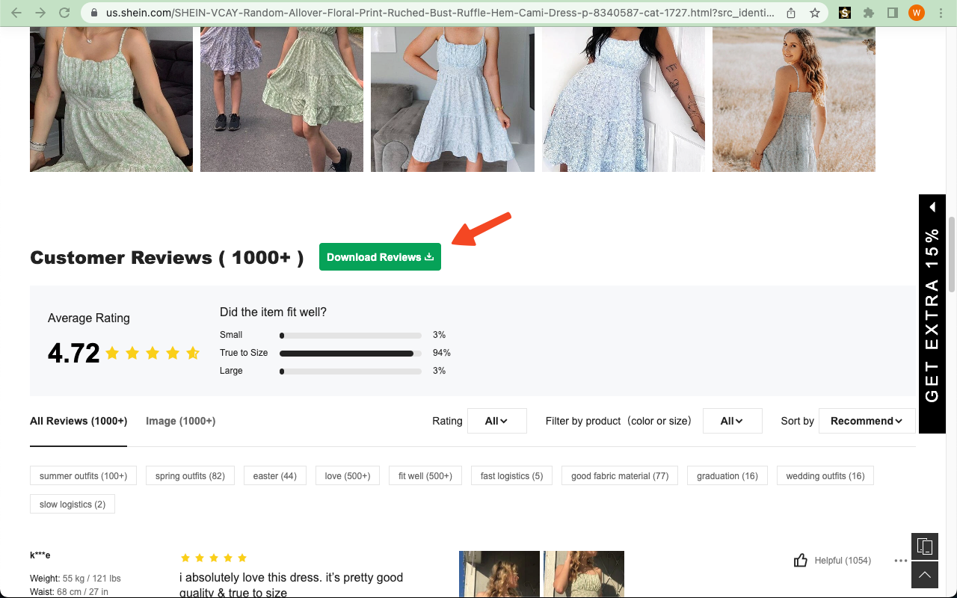This screenshot has width=957, height=598.
Task: Switch to Image (1000+) tab
Action: pos(180,421)
